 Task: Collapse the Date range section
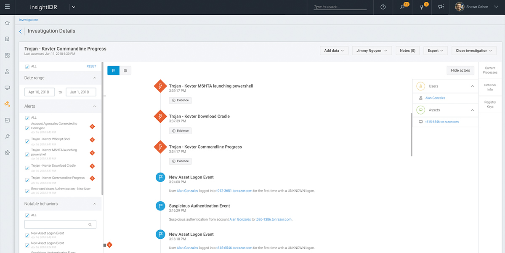coord(94,78)
